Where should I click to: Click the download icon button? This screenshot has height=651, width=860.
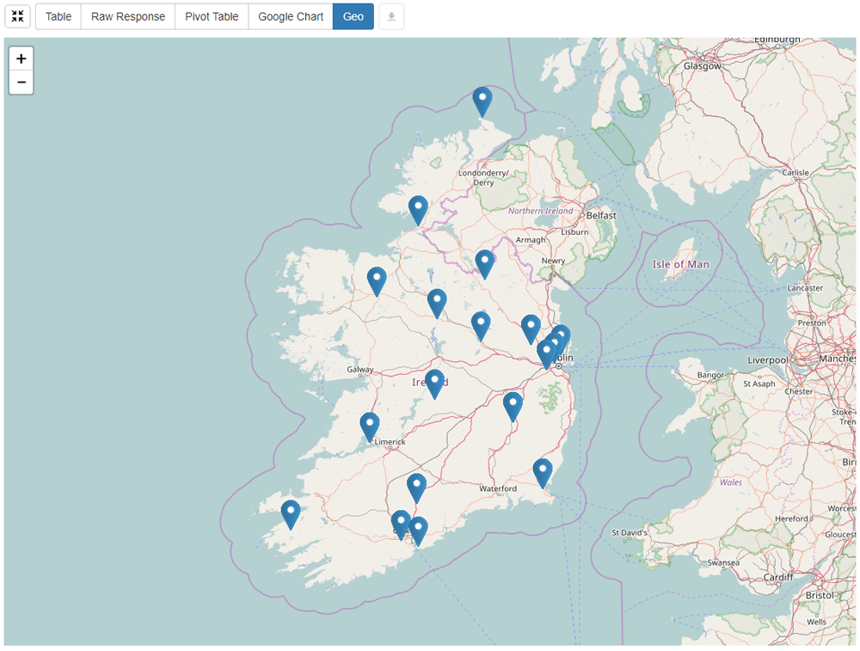tap(391, 16)
